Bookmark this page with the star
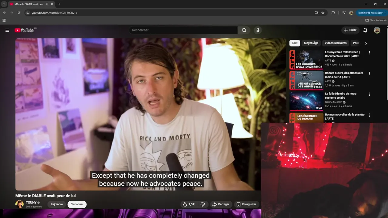The image size is (388, 218). [x=323, y=13]
